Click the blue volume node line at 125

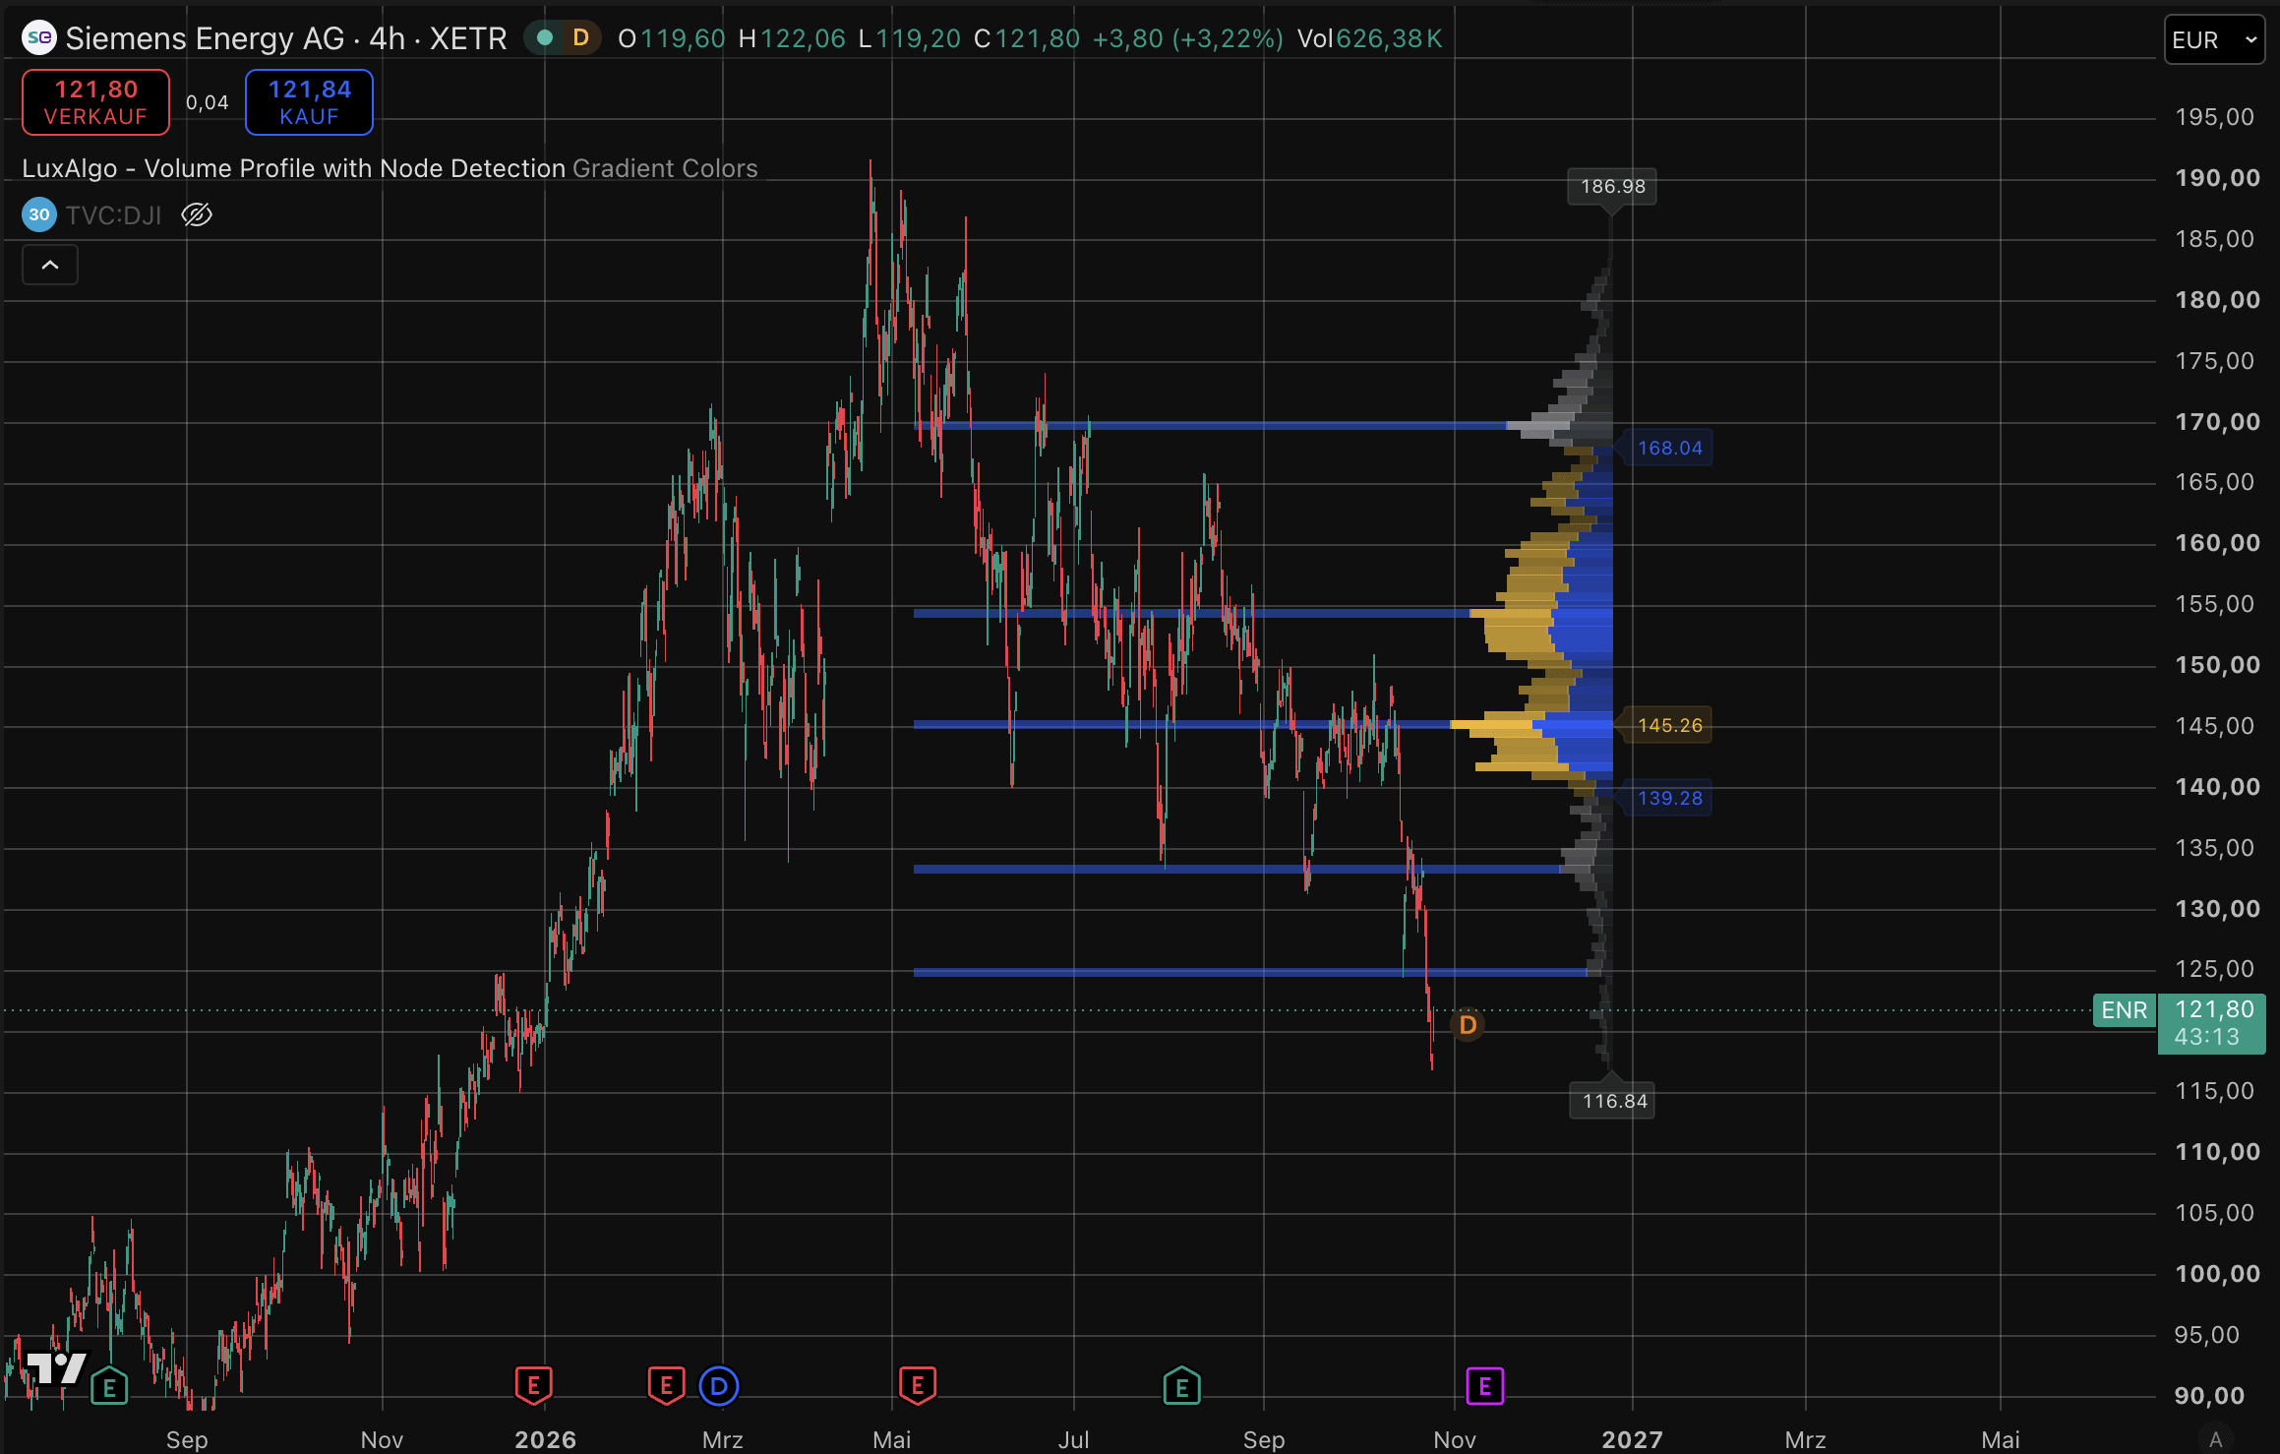tap(1249, 972)
